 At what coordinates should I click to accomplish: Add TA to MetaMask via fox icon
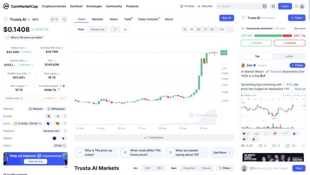tap(57, 124)
